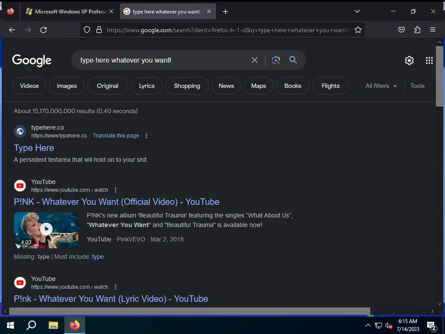Viewport: 445px width, 334px height.
Task: Open the muted volume tray icon
Action: coord(389,326)
